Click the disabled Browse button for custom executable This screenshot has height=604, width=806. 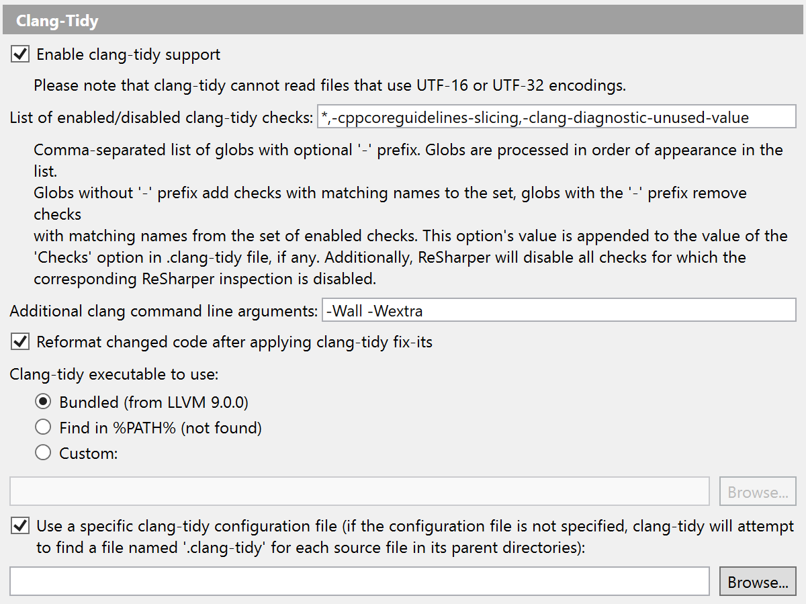coord(758,492)
